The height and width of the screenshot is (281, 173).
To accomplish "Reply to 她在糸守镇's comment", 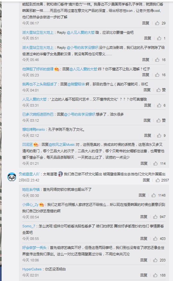I will click(142, 195).
